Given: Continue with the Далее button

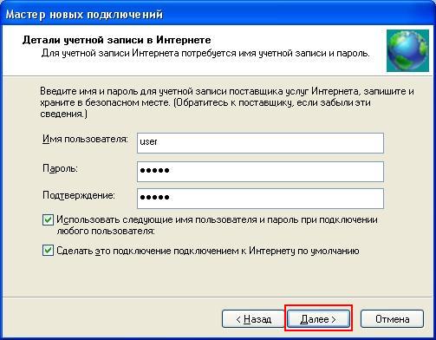Looking at the screenshot, I should click(x=319, y=319).
